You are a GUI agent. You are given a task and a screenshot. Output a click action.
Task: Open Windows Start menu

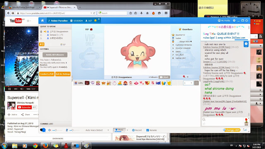pyautogui.click(x=4, y=146)
